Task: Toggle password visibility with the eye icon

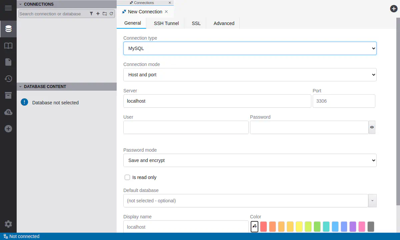Action: pos(372,127)
